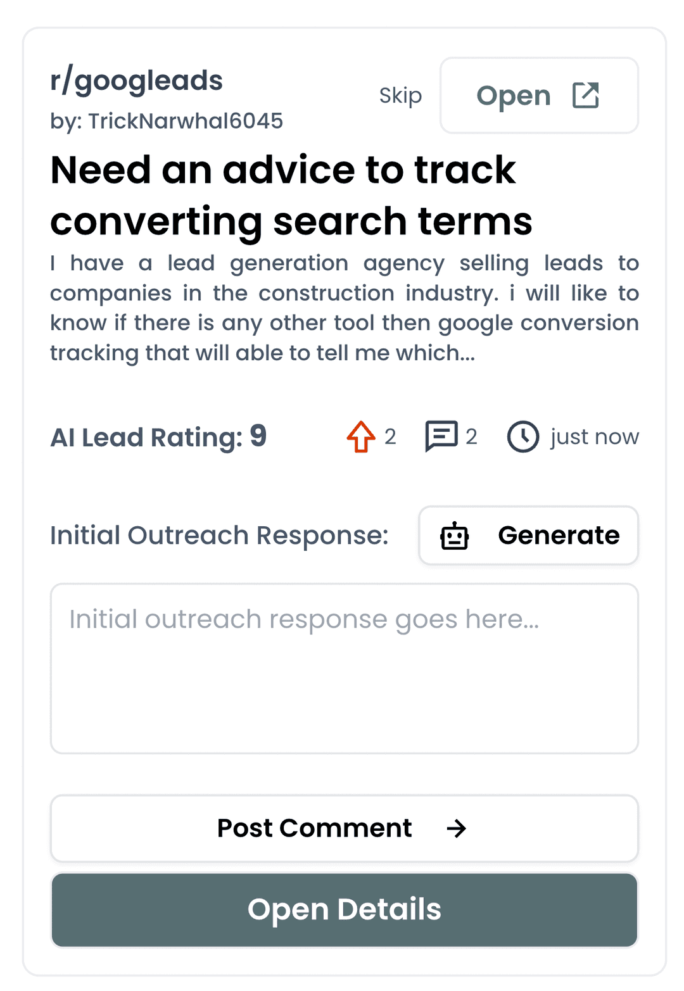This screenshot has width=684, height=991.
Task: Click the comment count number
Action: 471,437
